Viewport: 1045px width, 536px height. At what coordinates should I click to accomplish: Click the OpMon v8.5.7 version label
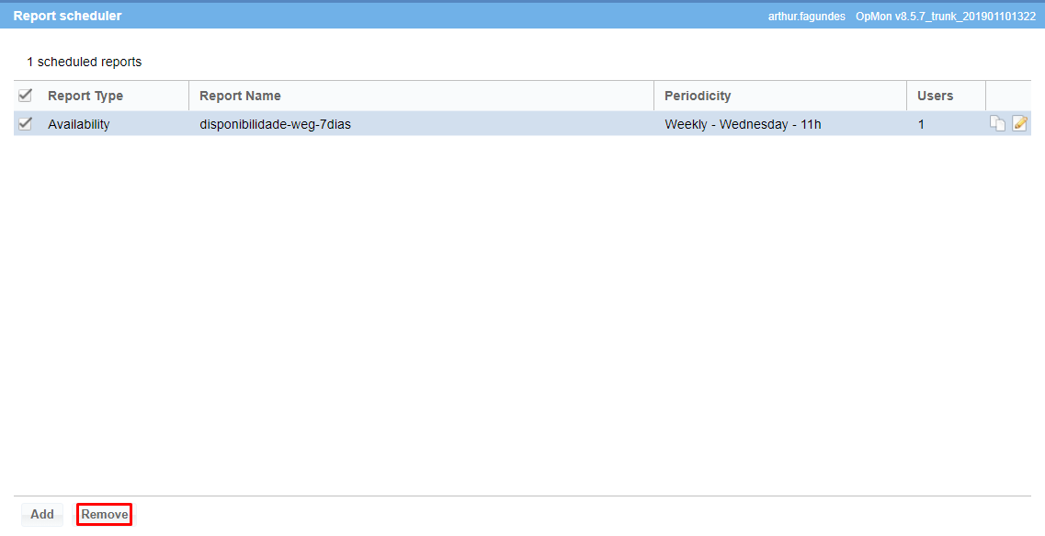[x=945, y=17]
